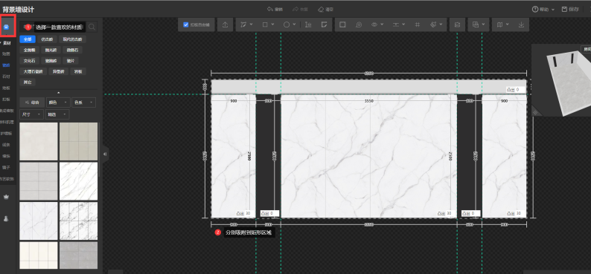
Task: Select the 镜子 sidebar category
Action: click(x=6, y=167)
